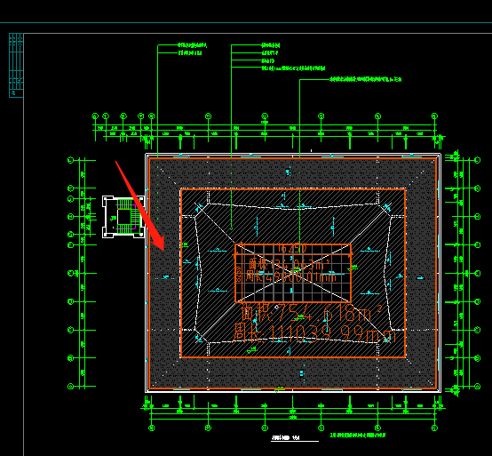Select the underlined drawing title below the plan
This screenshot has height=456, width=492.
(285, 438)
